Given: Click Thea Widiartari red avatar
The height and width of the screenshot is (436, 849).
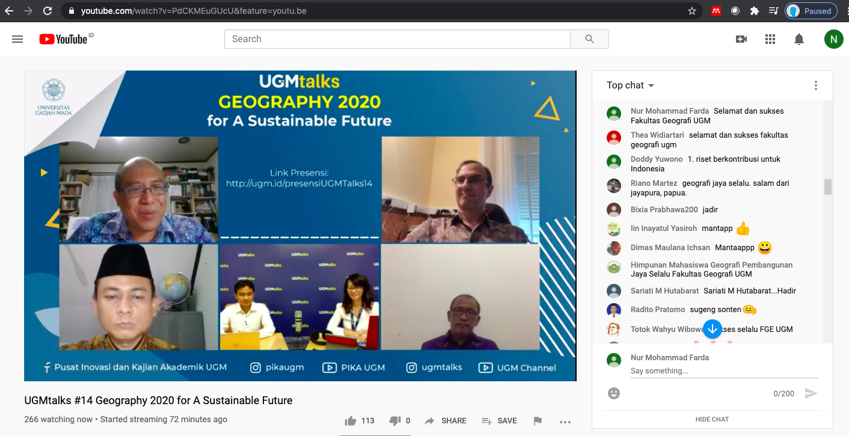Looking at the screenshot, I should 614,137.
